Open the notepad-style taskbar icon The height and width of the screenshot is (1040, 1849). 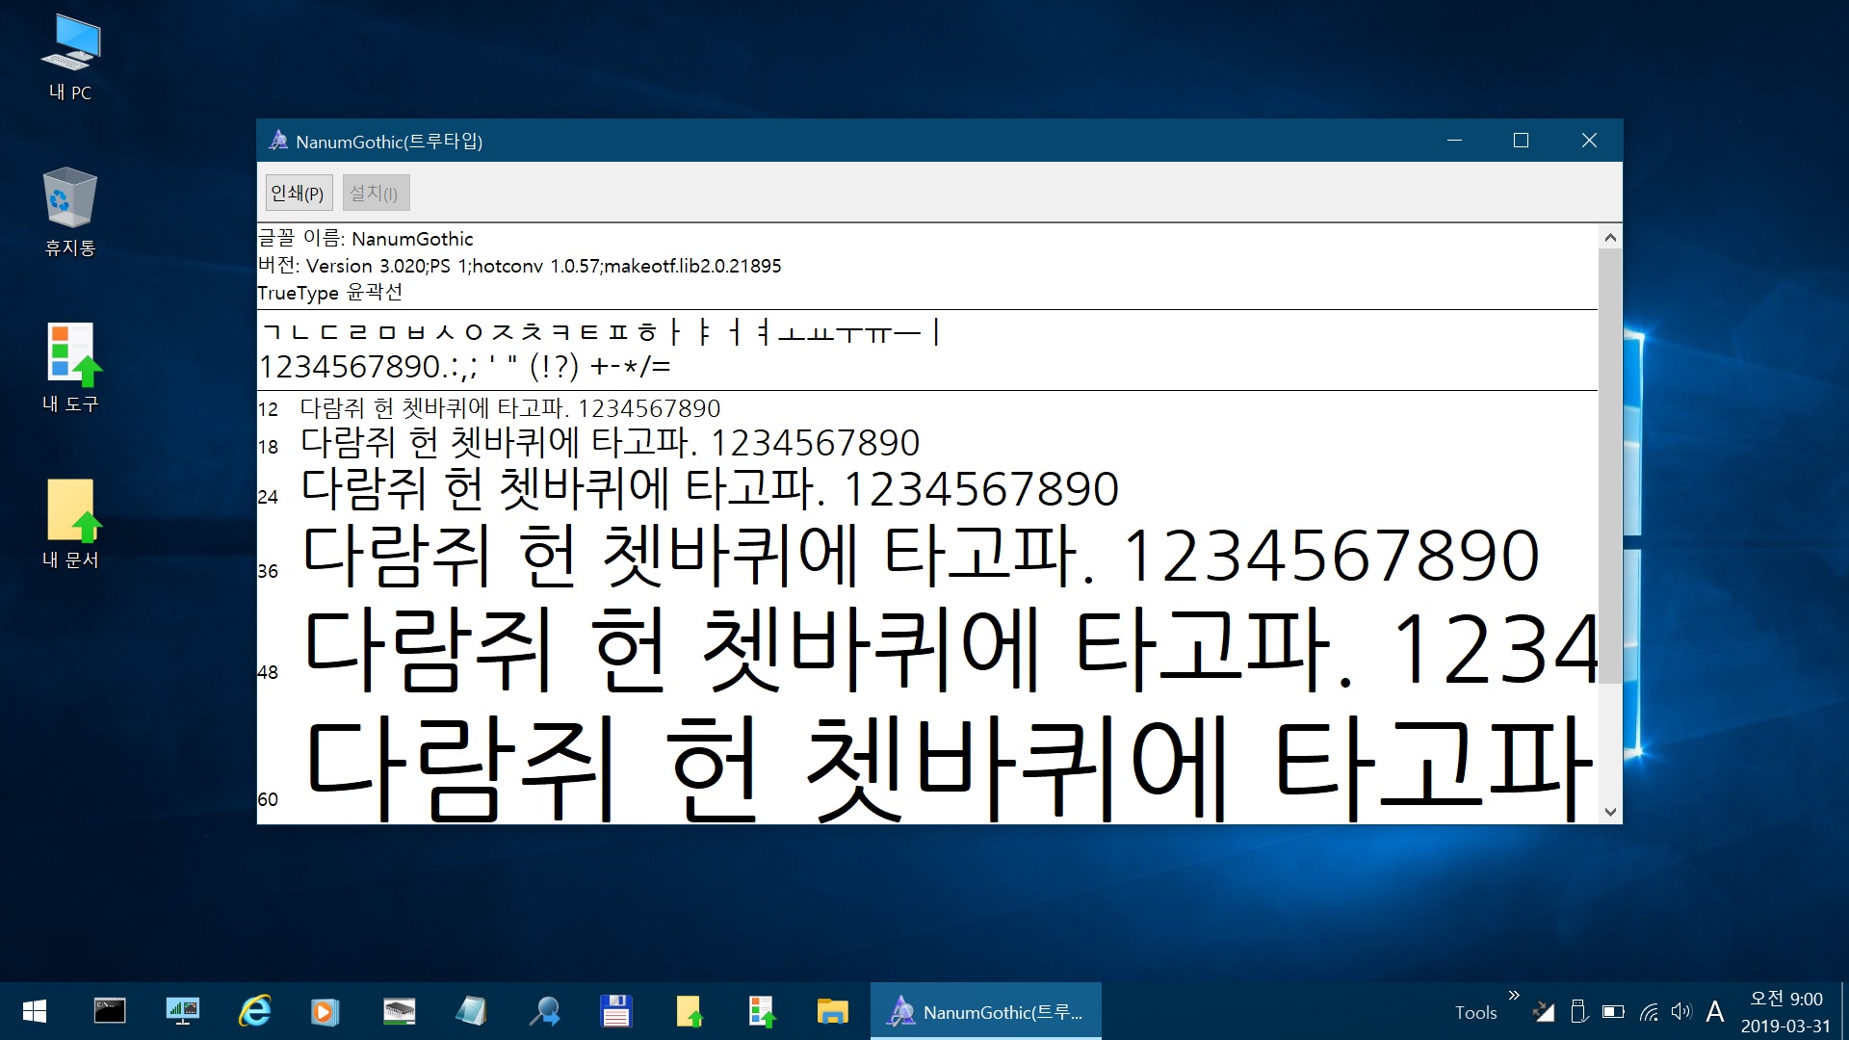coord(471,1011)
